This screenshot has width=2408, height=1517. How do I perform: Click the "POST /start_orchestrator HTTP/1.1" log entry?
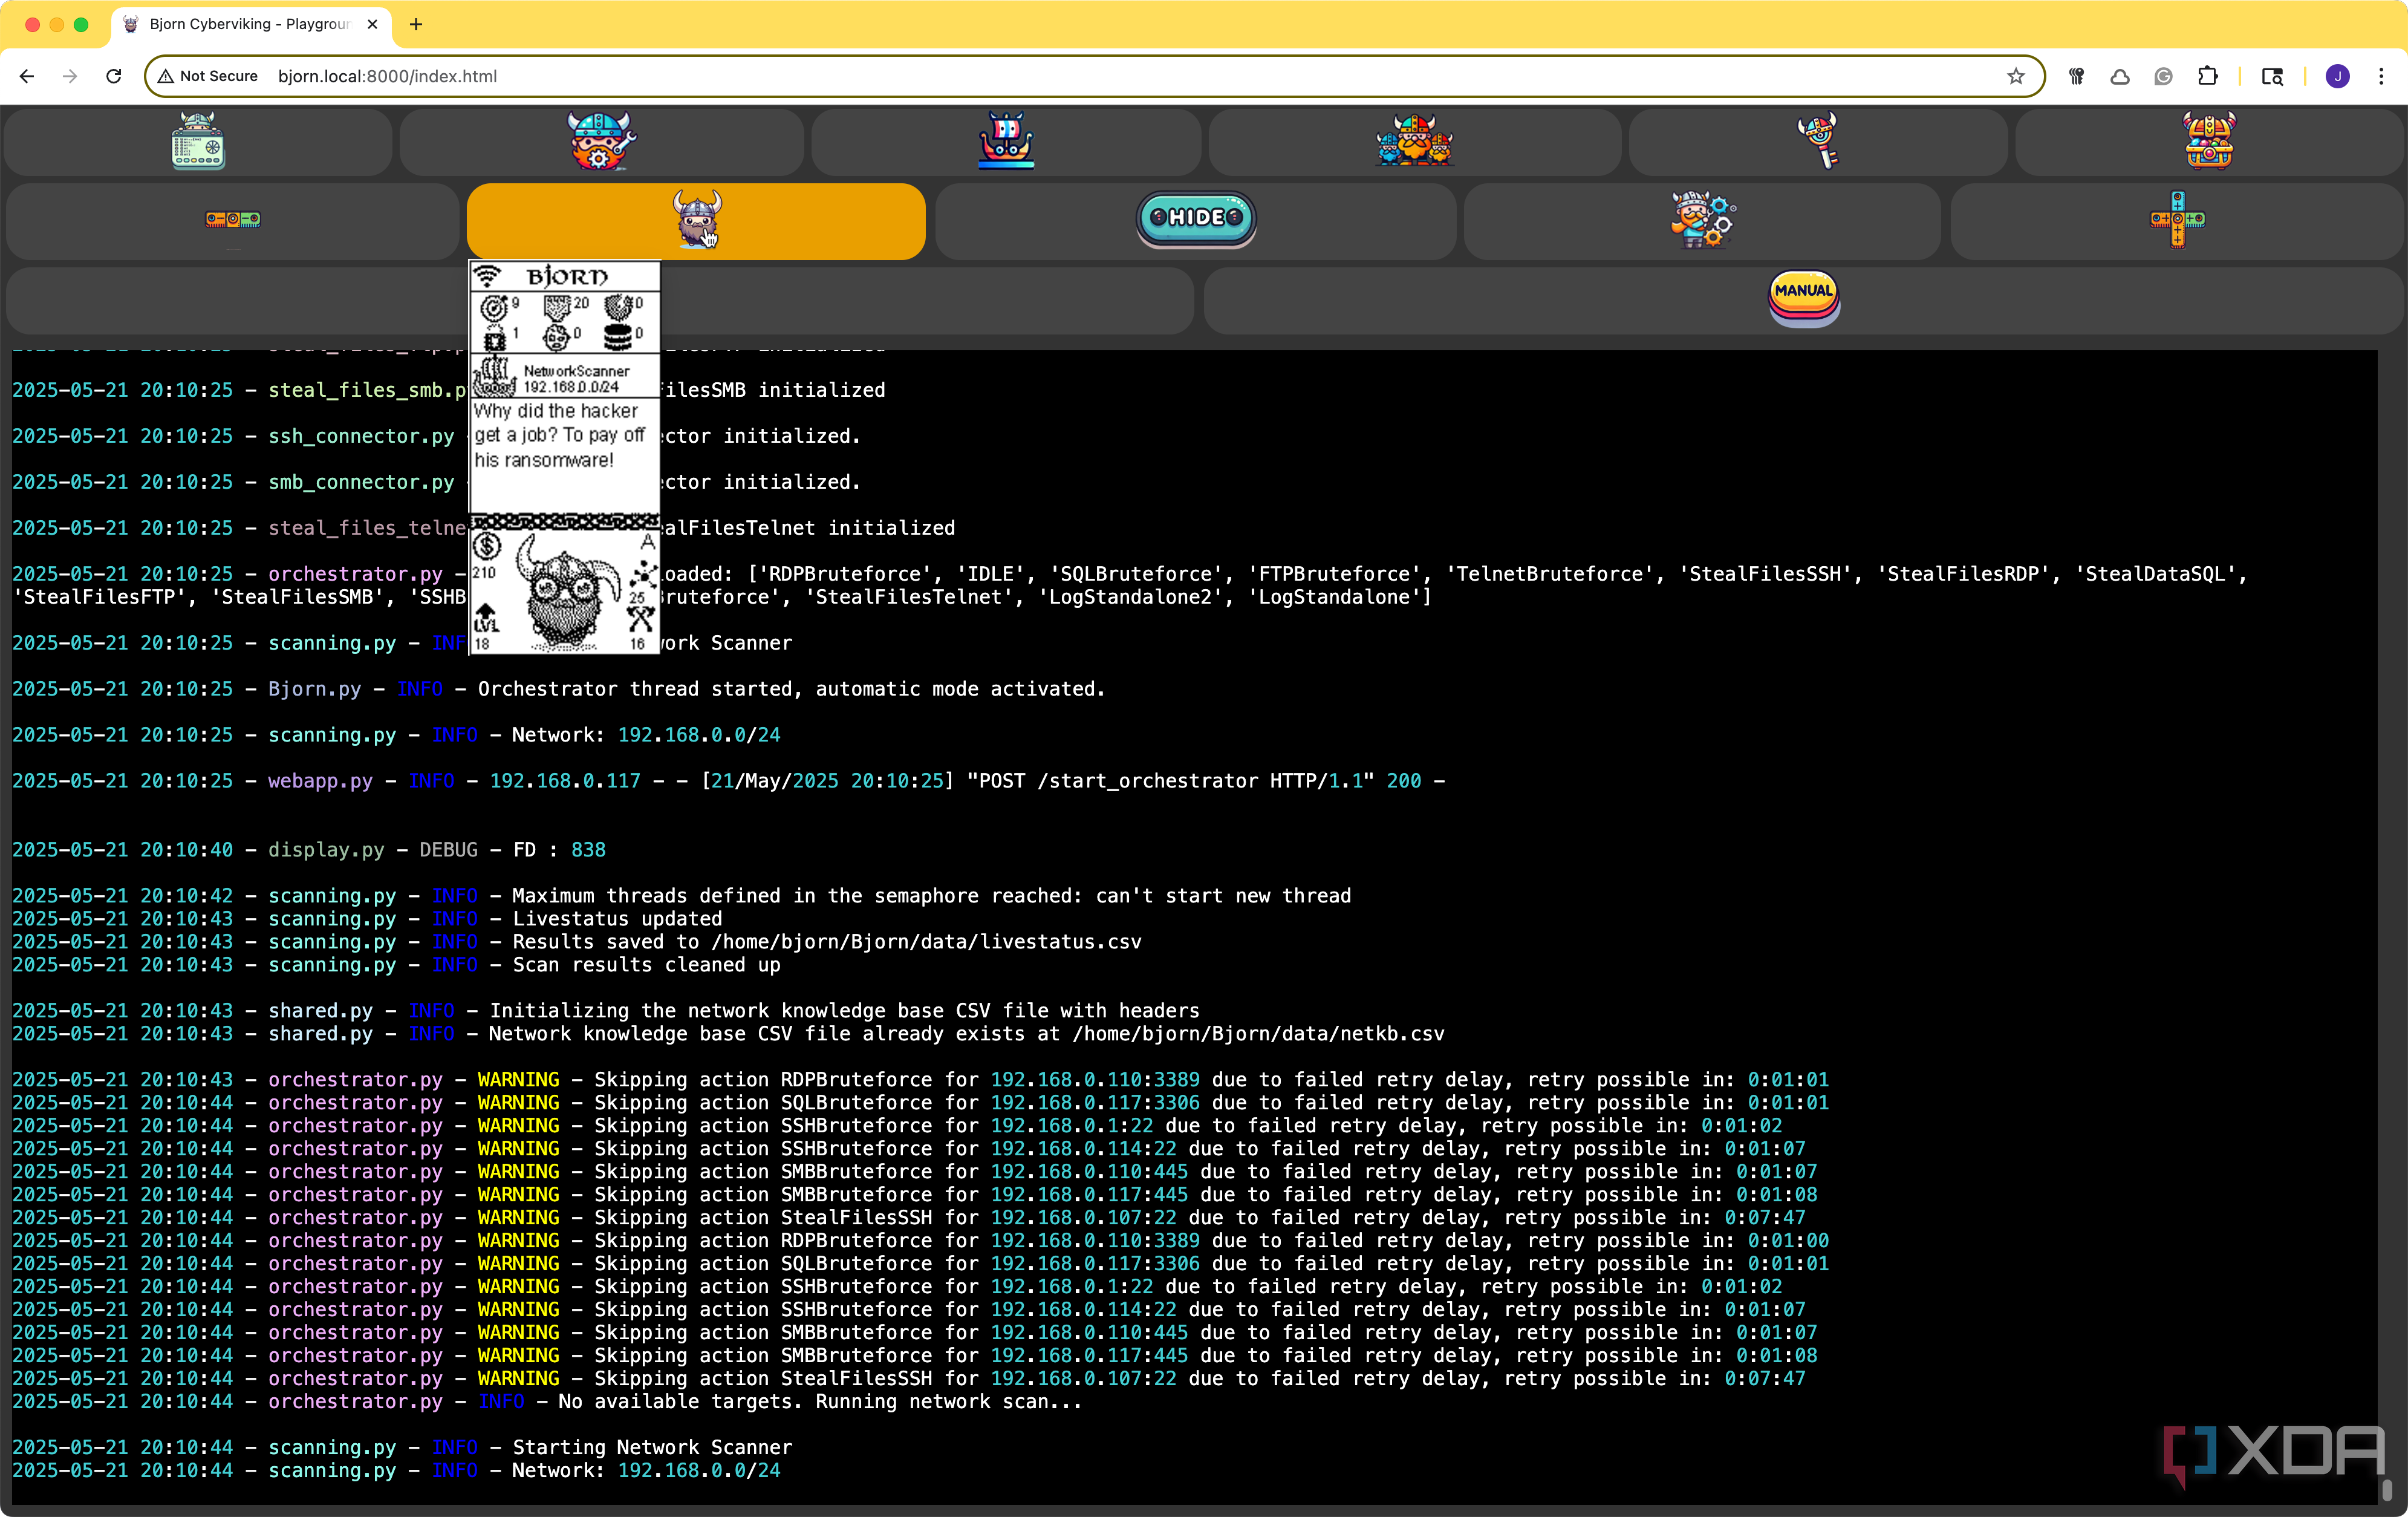pos(1171,781)
